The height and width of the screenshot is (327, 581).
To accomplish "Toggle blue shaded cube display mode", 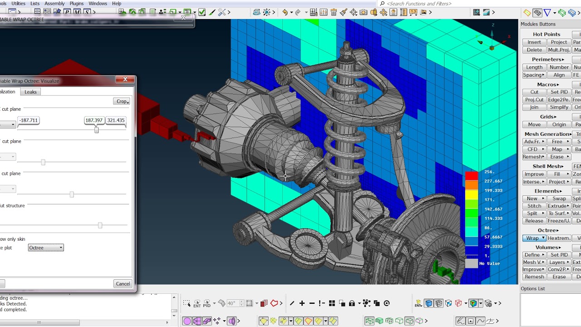I will (x=428, y=303).
